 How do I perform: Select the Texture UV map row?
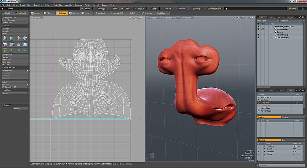280,103
